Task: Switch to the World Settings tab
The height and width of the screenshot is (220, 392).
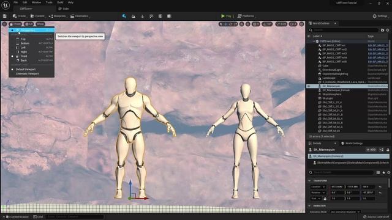Action: [x=352, y=144]
